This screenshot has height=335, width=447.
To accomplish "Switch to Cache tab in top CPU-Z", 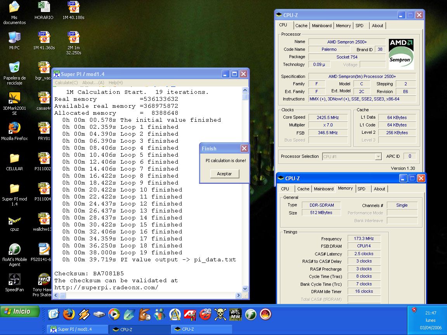I will click(x=301, y=26).
